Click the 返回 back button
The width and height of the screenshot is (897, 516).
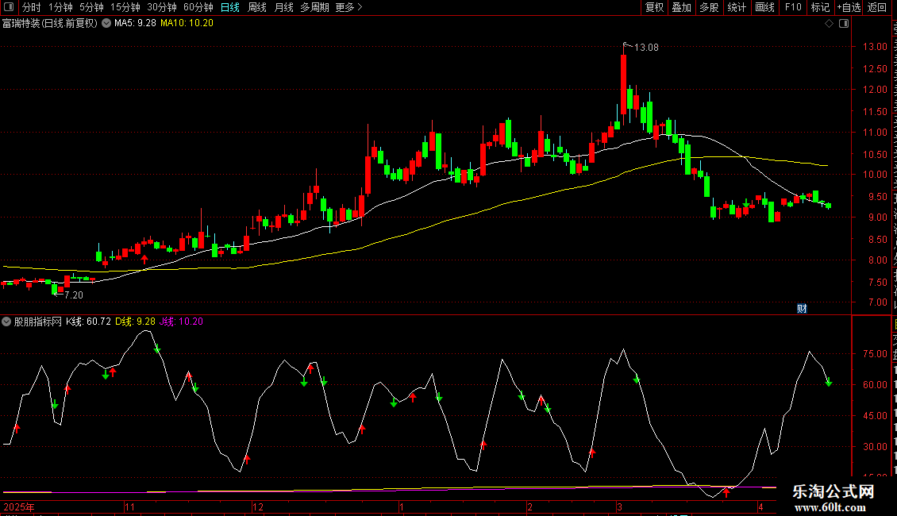[x=876, y=7]
